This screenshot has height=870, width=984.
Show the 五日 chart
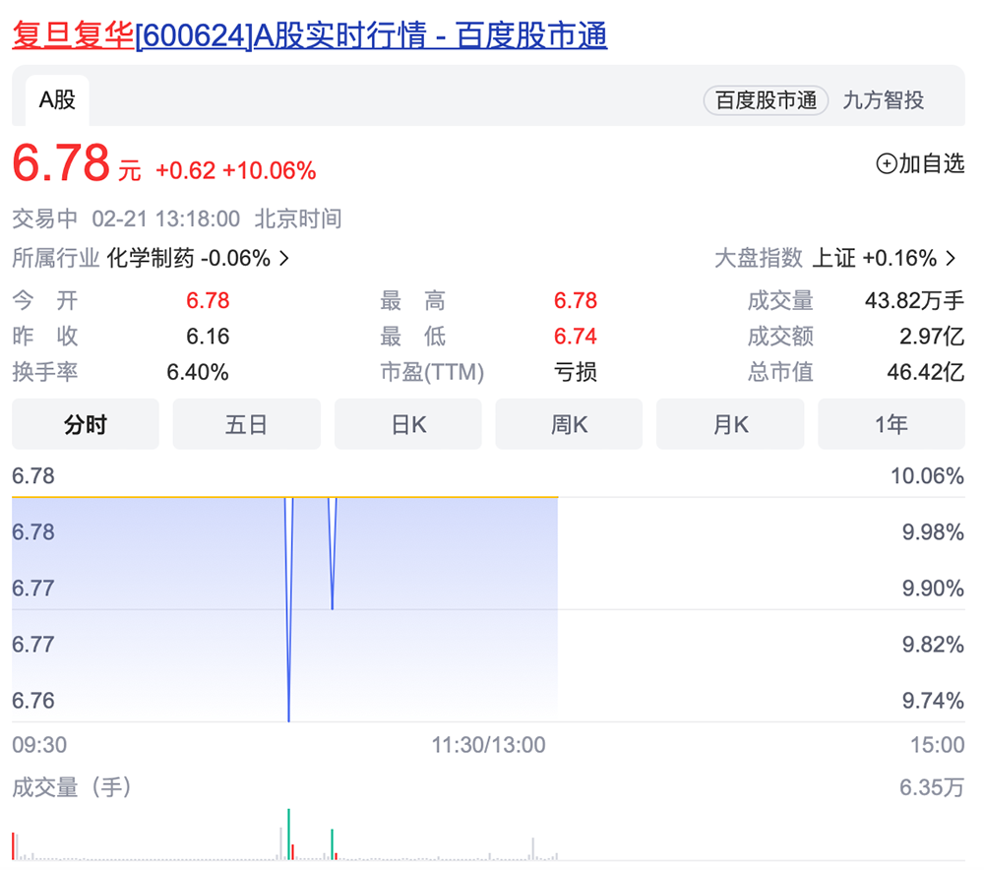(246, 425)
